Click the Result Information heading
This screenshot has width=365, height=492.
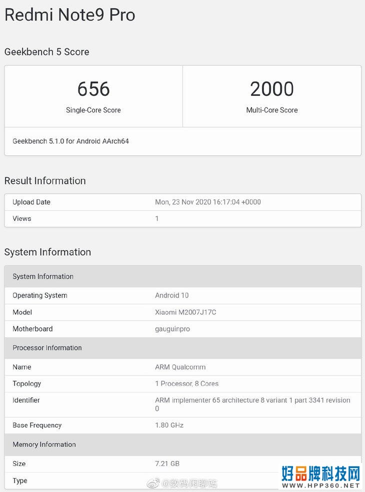pyautogui.click(x=45, y=181)
